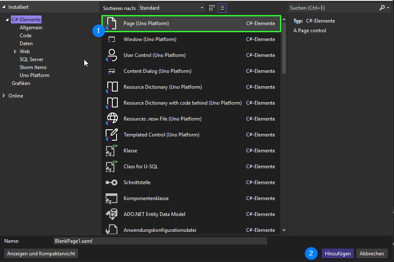Choose the ADO.NET Entity Data Model icon
The image size is (394, 262).
pyautogui.click(x=112, y=214)
